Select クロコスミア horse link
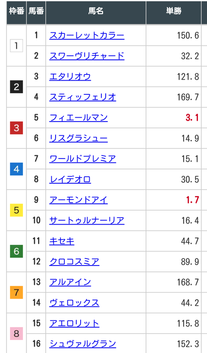This screenshot has width=207, height=353. coord(74,262)
